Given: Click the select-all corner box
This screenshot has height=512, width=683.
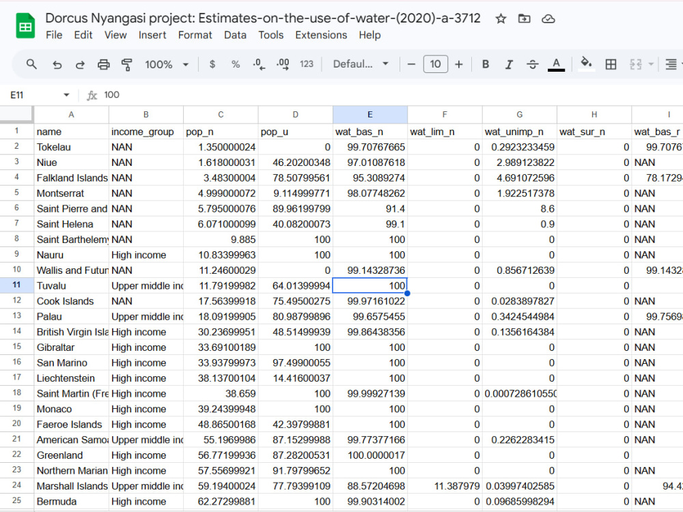Looking at the screenshot, I should pos(16,115).
